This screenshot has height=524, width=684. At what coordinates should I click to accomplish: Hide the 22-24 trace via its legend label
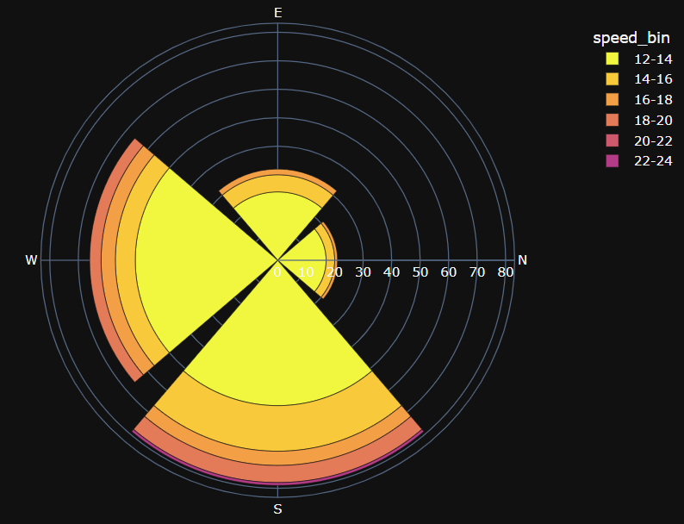click(653, 161)
